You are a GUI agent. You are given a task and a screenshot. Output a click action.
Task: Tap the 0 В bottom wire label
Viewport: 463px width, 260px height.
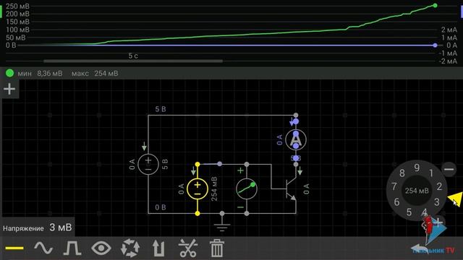click(161, 207)
